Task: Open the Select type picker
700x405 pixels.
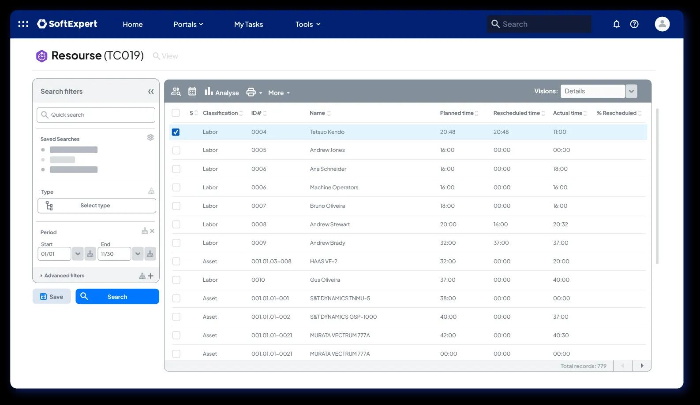Action: (x=97, y=206)
